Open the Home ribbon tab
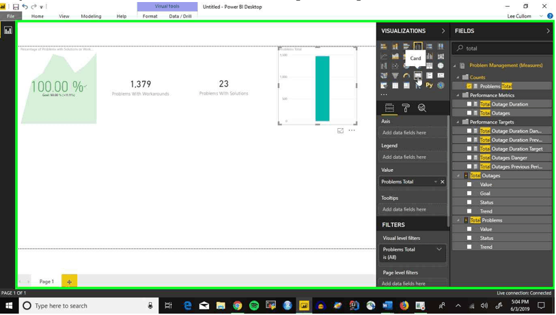The width and height of the screenshot is (556, 315). [x=38, y=16]
